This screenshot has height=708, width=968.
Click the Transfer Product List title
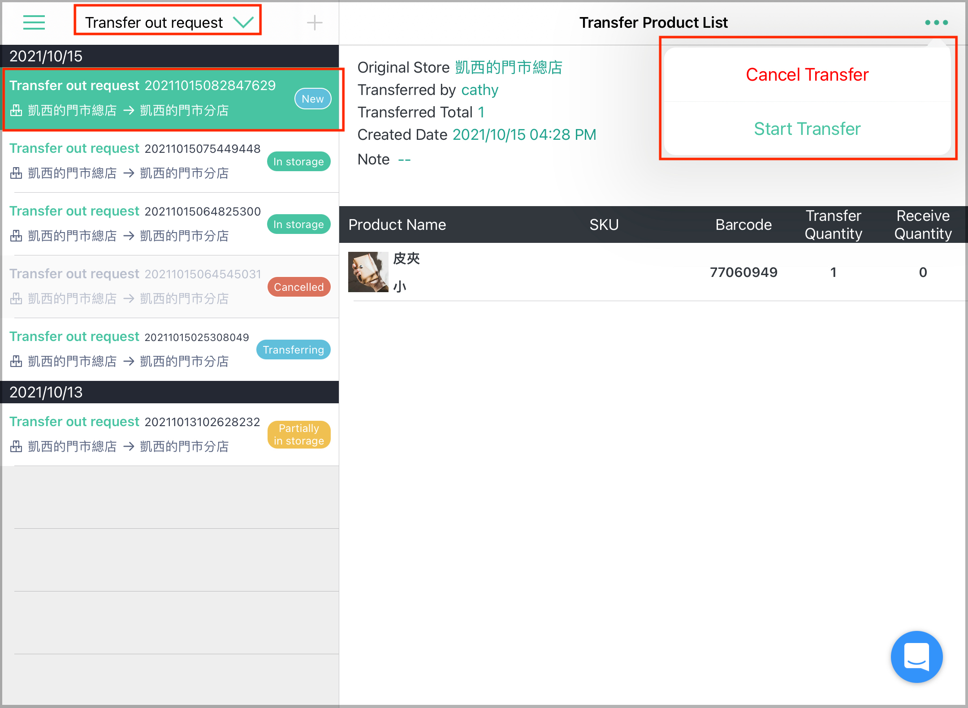coord(653,22)
